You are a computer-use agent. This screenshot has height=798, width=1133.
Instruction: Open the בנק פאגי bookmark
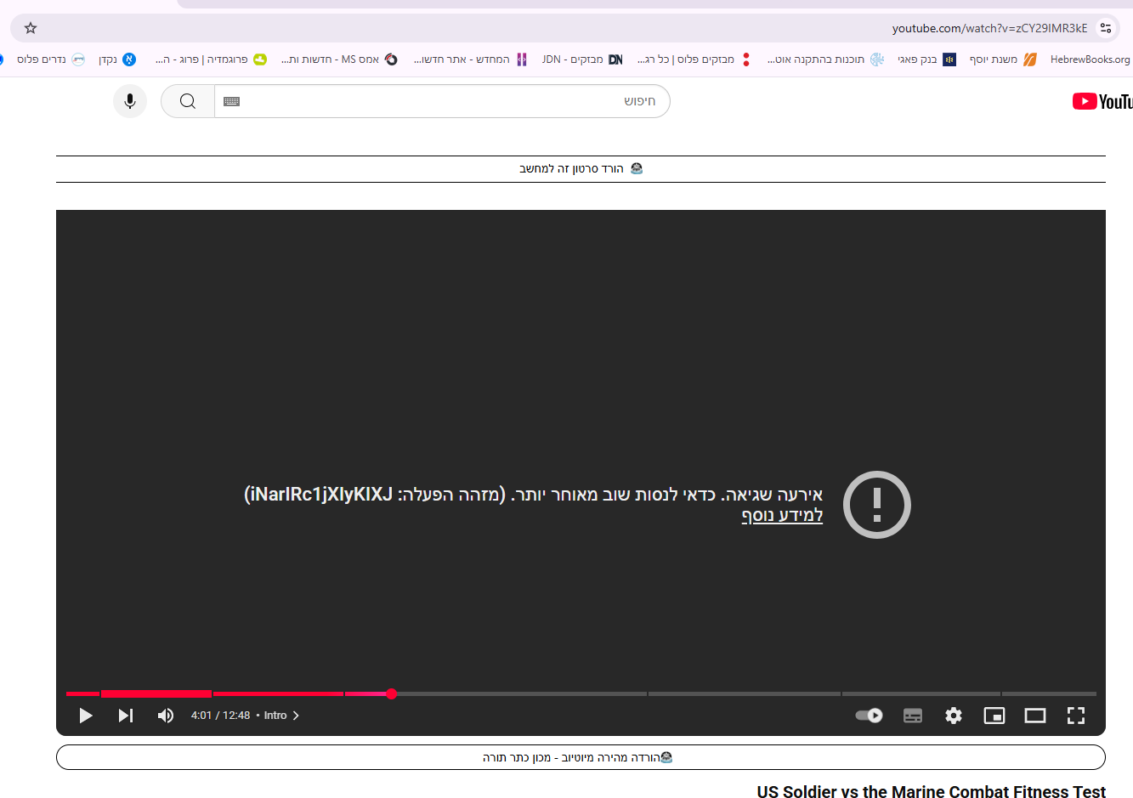[x=926, y=59]
